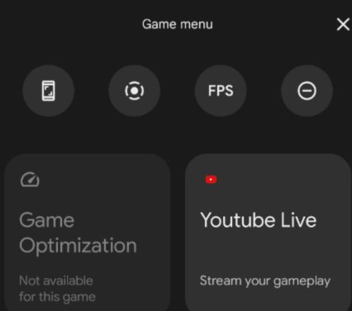Open the Game Optimization card
The image size is (352, 311).
coord(87,232)
